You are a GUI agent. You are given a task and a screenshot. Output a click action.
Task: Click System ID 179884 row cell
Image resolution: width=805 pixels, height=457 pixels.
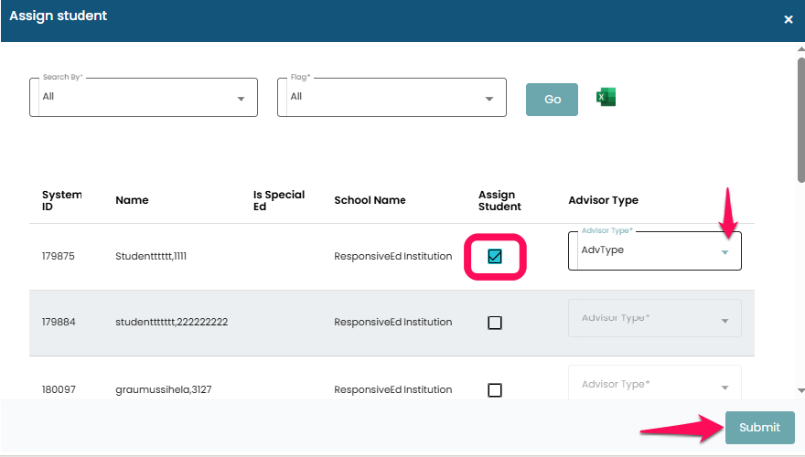59,323
